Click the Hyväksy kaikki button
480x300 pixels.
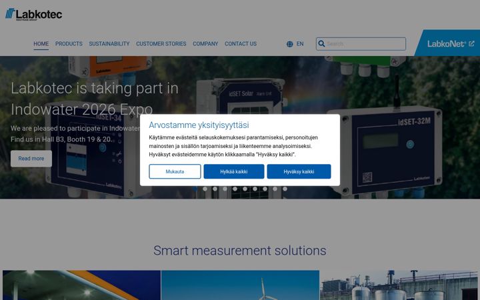tap(299, 171)
